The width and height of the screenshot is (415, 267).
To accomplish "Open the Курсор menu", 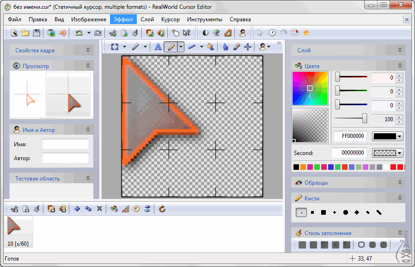I will 171,19.
